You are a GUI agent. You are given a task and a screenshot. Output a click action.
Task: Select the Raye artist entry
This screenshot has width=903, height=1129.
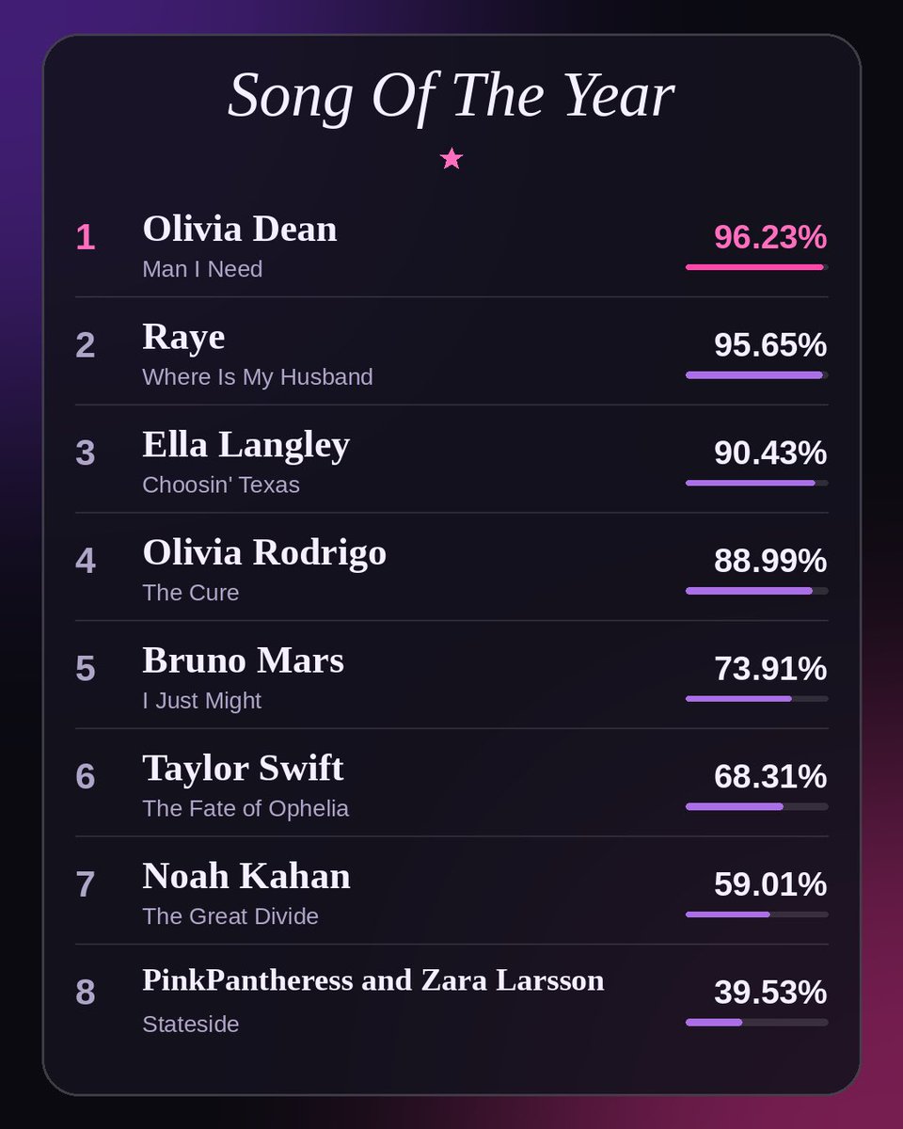pyautogui.click(x=183, y=337)
